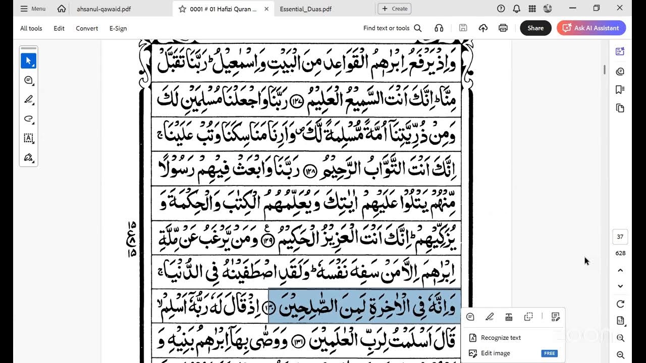Select the Highlight pen tool
The height and width of the screenshot is (363, 646).
(28, 100)
